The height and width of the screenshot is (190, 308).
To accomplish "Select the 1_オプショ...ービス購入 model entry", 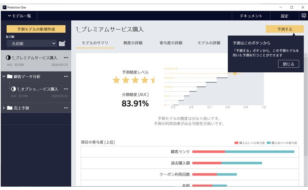I will (x=36, y=92).
